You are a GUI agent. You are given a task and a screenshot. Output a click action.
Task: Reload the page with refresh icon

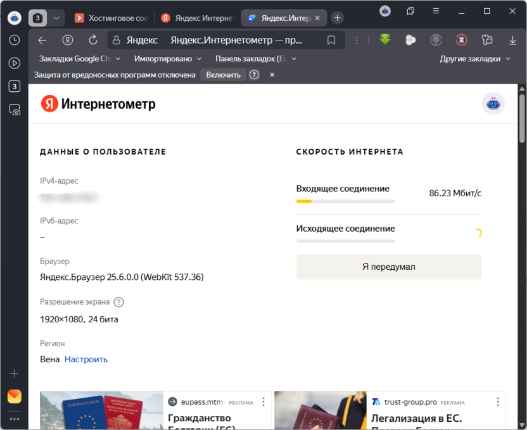pyautogui.click(x=92, y=39)
